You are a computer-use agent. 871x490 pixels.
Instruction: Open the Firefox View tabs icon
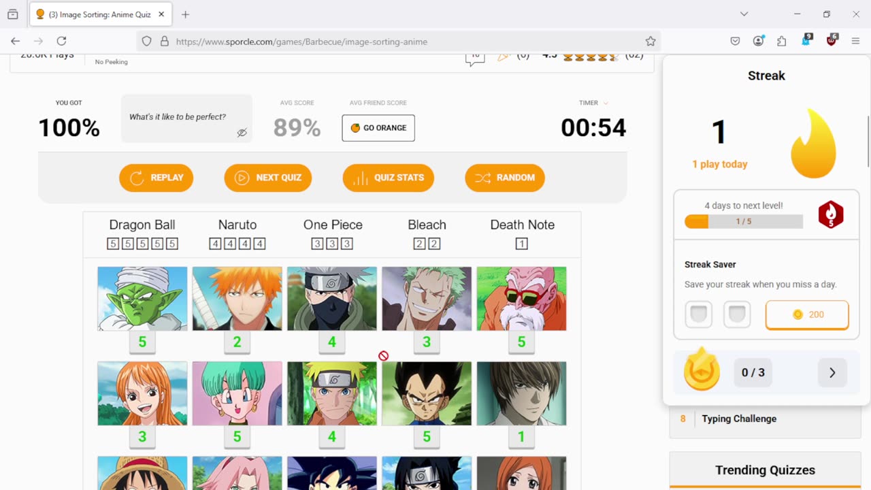13,14
